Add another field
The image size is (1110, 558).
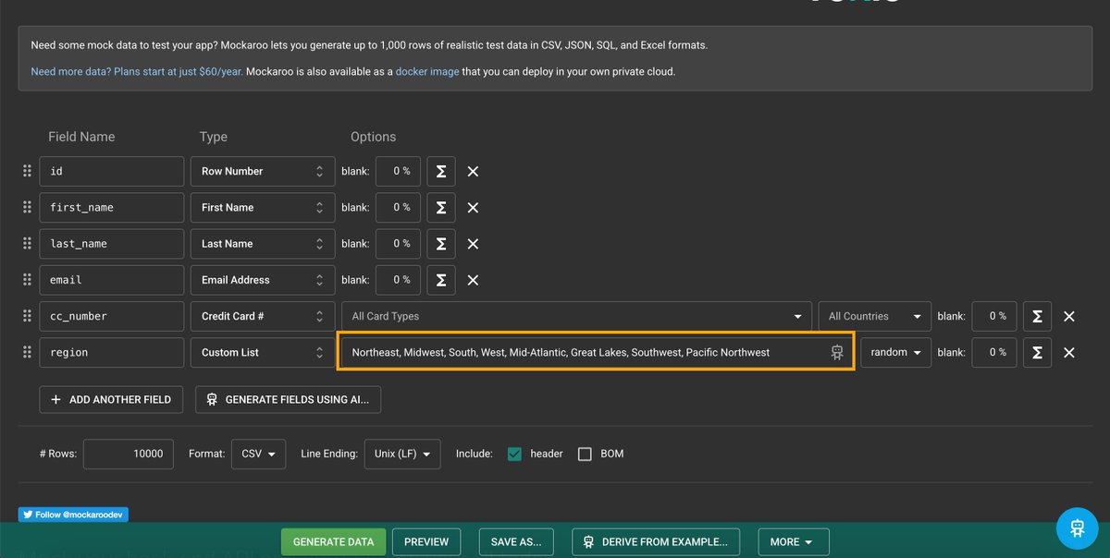111,399
